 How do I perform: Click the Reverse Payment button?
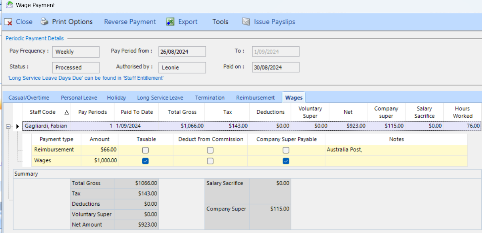tap(130, 22)
